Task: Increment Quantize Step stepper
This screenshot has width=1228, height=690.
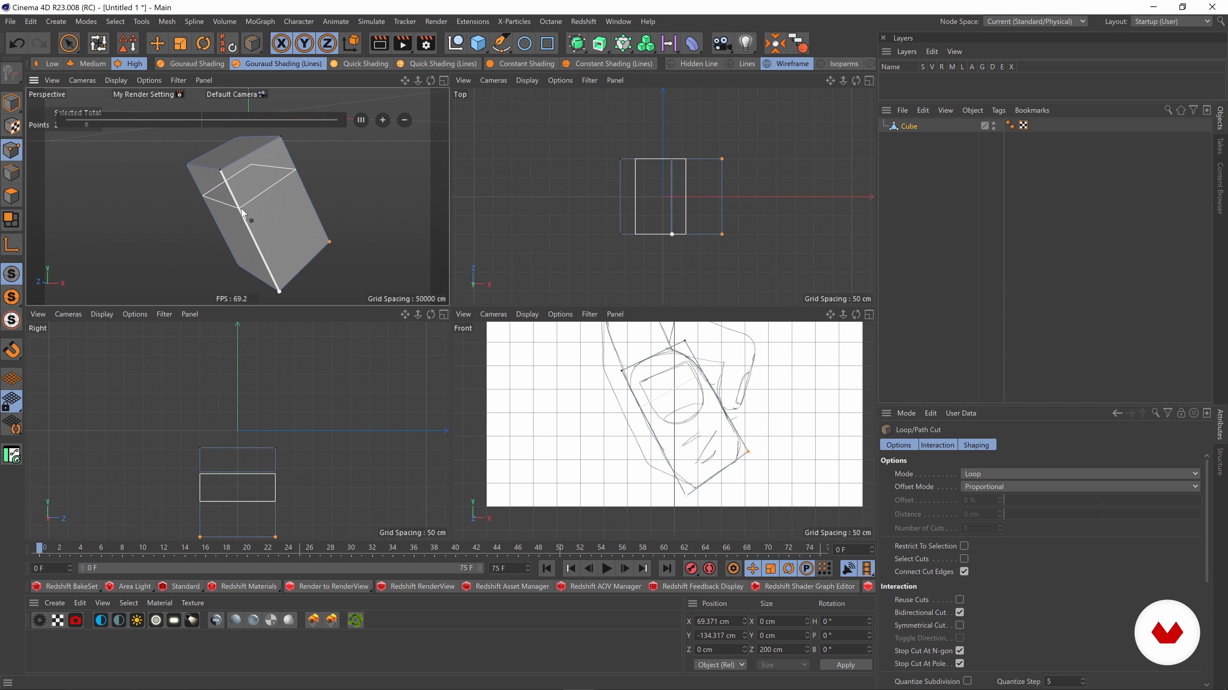Action: [x=1083, y=678]
